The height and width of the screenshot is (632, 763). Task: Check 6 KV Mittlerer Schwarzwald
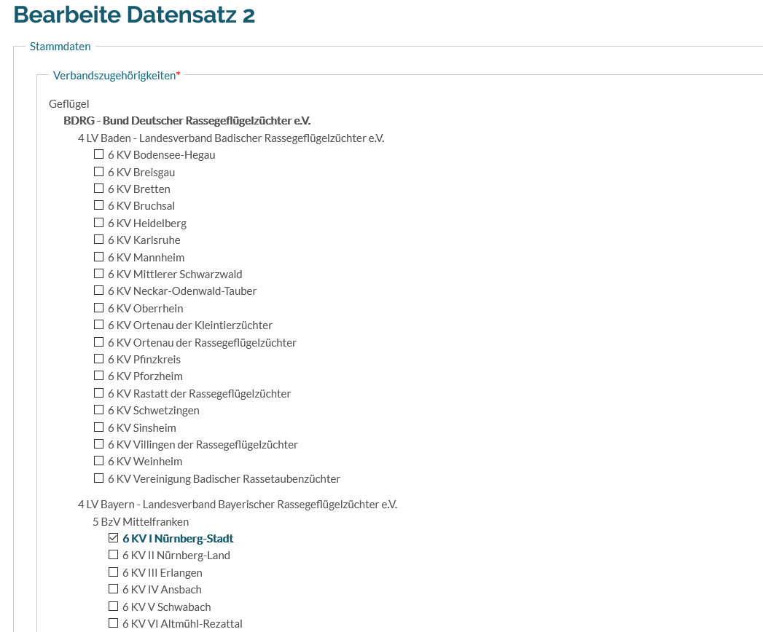[x=98, y=274]
